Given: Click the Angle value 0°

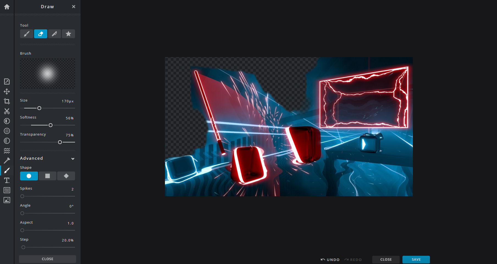Looking at the screenshot, I should pos(71,206).
